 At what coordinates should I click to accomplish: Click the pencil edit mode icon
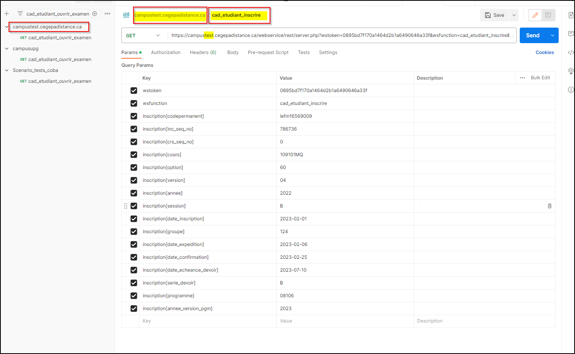pyautogui.click(x=535, y=15)
